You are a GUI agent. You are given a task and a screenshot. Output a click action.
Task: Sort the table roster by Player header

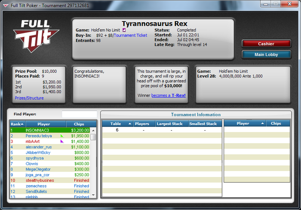pyautogui.click(x=245, y=123)
